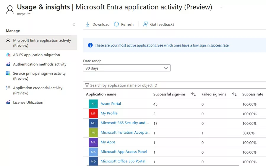
Task: Click the user profile icon beside Usage & insights
Action: pos(10,9)
